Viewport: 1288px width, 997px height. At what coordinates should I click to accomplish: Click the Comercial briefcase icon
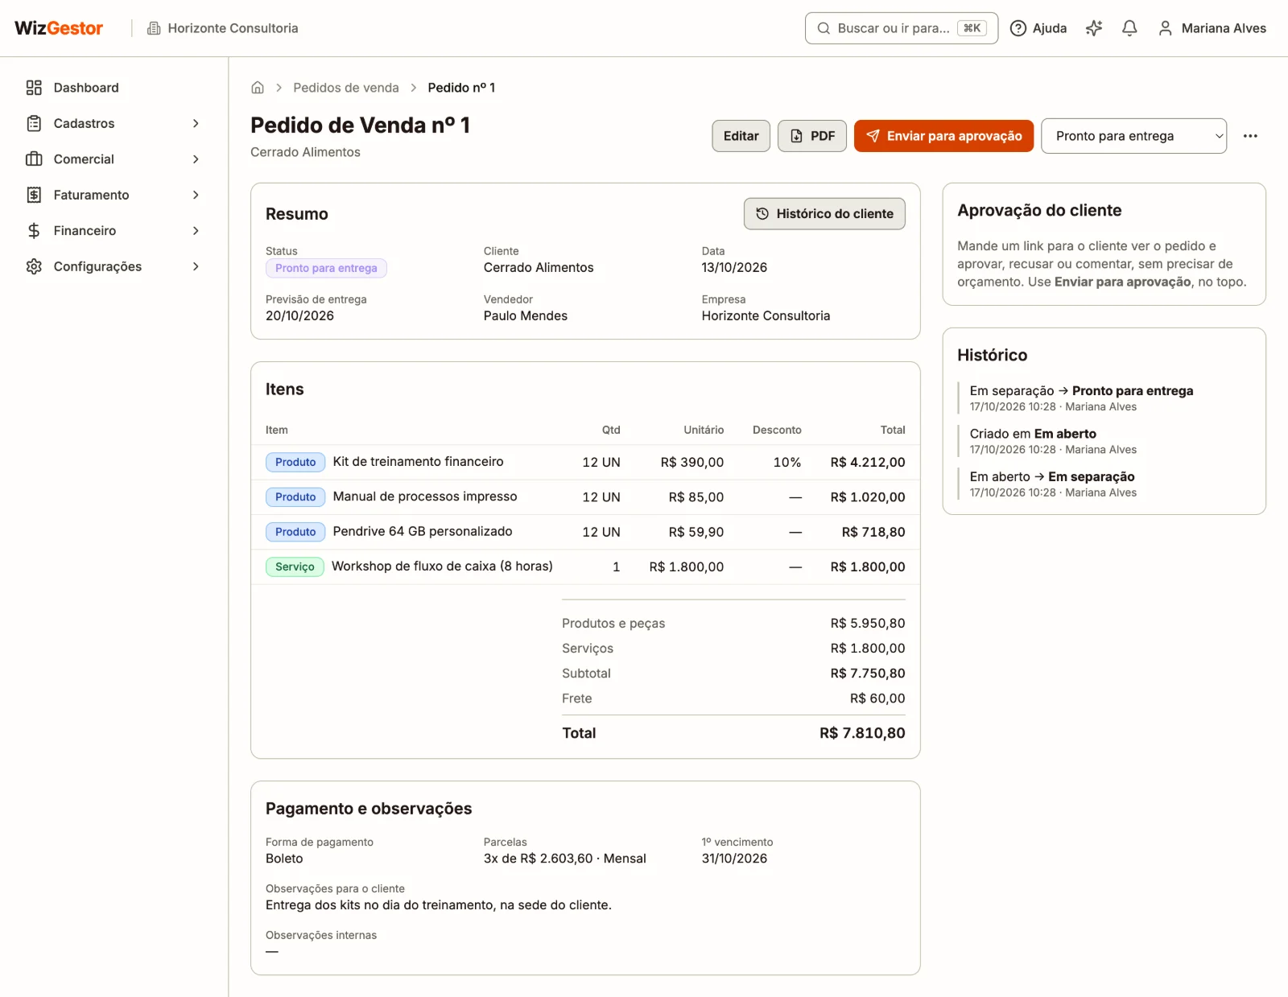(34, 159)
